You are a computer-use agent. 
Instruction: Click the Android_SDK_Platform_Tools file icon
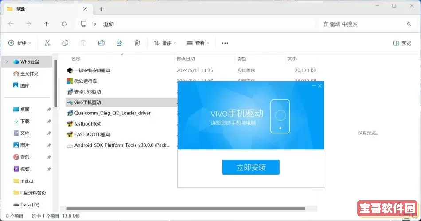click(70, 145)
